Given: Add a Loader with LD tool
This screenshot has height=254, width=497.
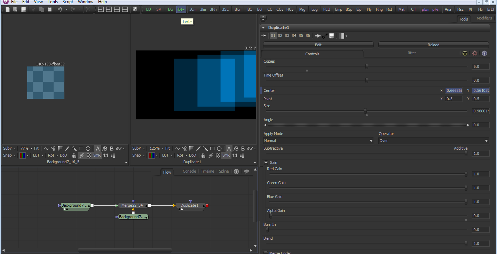Looking at the screenshot, I should (149, 9).
